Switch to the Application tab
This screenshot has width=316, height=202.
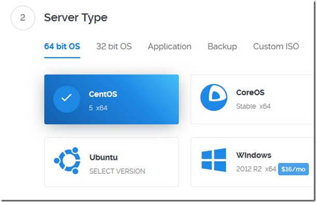(170, 47)
